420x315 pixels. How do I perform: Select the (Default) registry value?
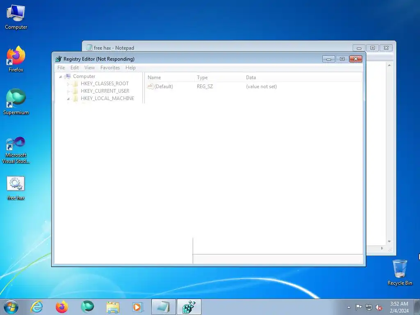(164, 87)
